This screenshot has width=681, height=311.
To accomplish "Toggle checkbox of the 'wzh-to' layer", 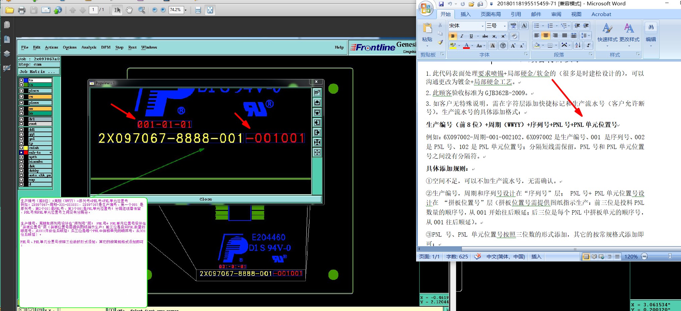I will tap(21, 153).
